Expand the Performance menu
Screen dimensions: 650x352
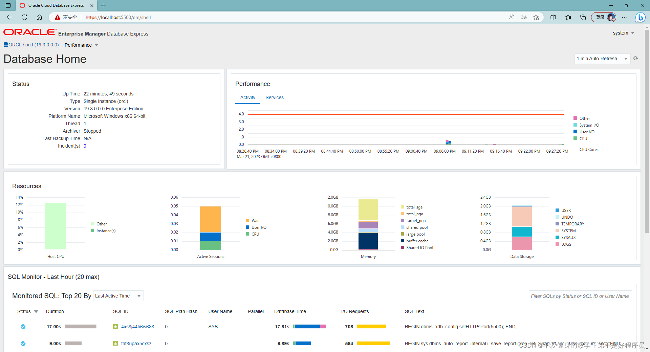(81, 45)
